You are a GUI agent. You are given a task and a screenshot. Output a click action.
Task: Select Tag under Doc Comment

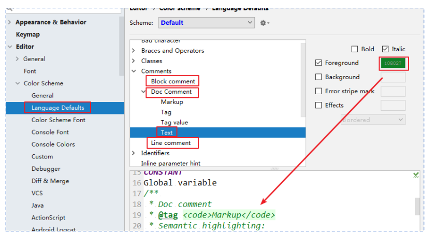166,112
